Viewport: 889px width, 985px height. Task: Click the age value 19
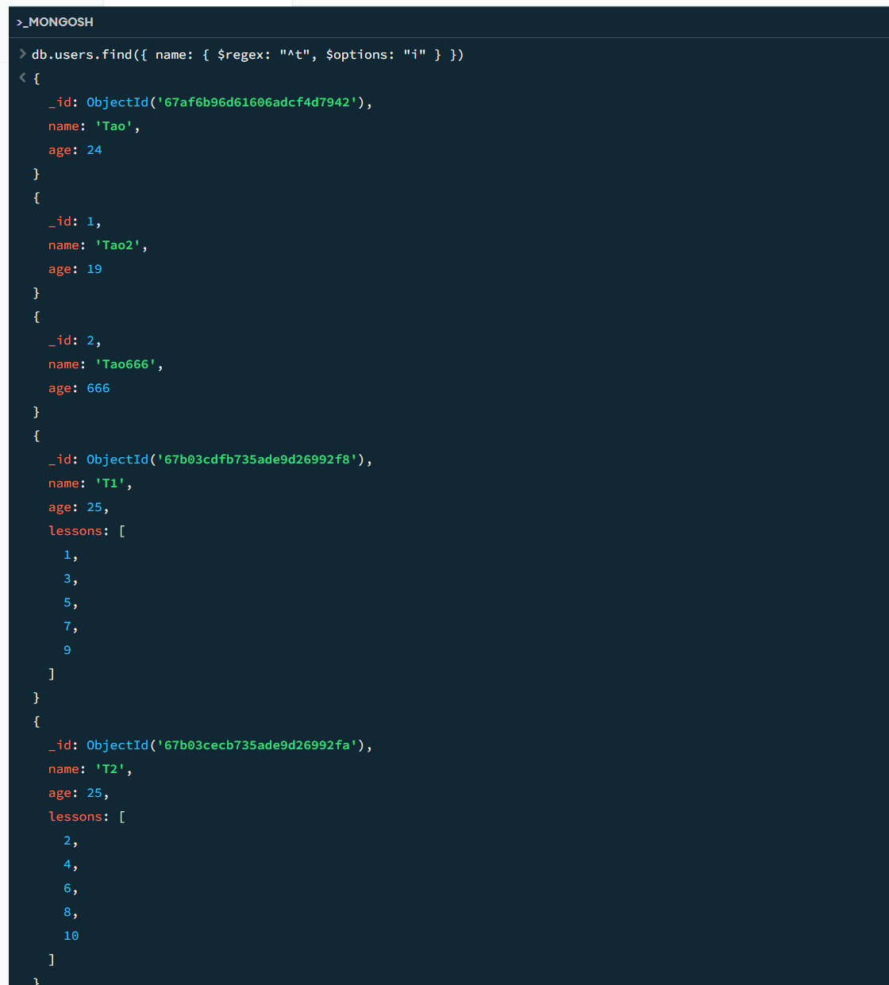pyautogui.click(x=94, y=269)
